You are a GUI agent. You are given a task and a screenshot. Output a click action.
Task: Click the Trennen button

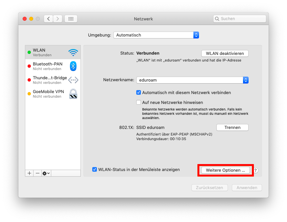pos(232,127)
